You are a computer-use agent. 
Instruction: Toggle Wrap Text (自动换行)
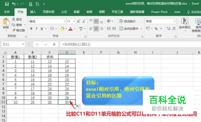(x=127, y=21)
